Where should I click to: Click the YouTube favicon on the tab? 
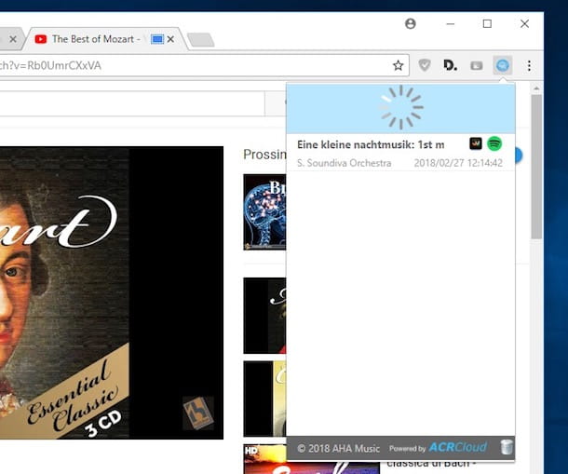[41, 39]
